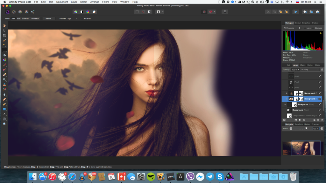Choose the Zoom tool in the tools panel
The image size is (326, 183).
4,124
